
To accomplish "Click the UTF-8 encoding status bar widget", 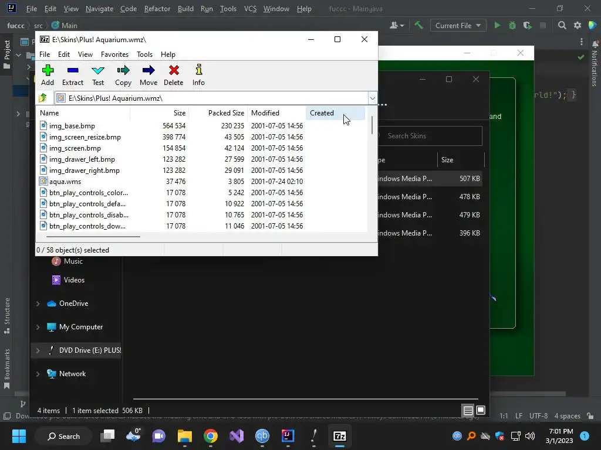I will tap(538, 416).
